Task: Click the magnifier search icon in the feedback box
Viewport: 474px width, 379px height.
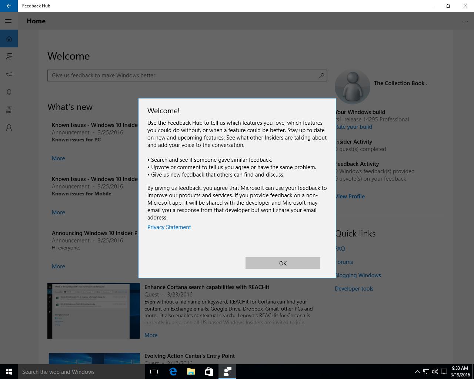Action: [322, 76]
